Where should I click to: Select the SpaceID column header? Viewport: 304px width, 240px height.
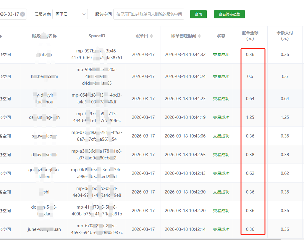click(x=97, y=36)
